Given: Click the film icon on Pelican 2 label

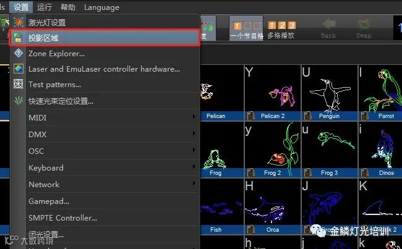Looking at the screenshot, I should pyautogui.click(x=250, y=116).
